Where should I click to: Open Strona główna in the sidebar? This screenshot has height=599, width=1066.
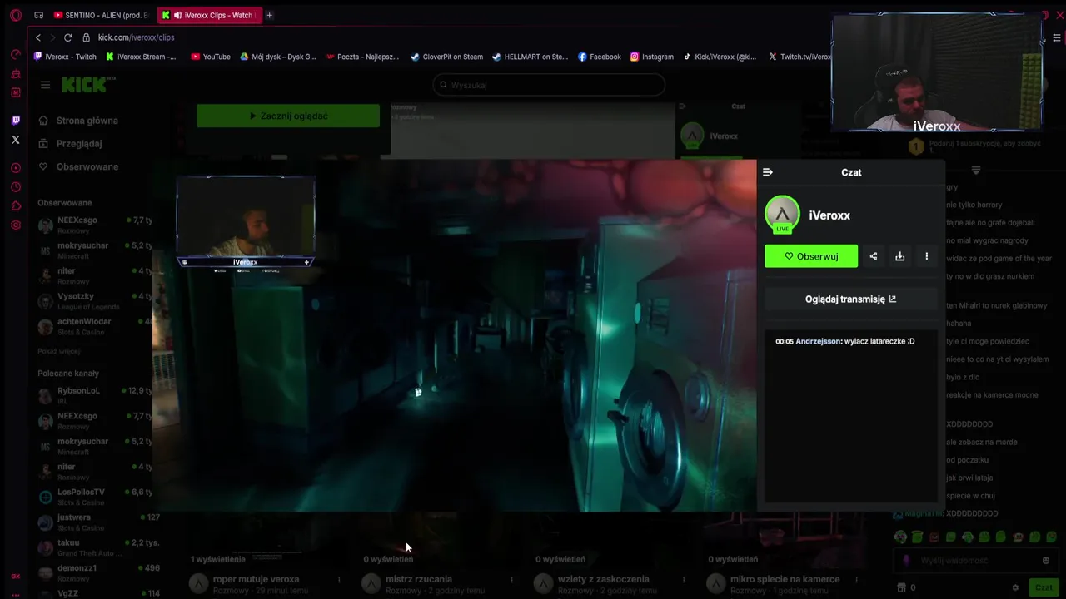(x=87, y=121)
